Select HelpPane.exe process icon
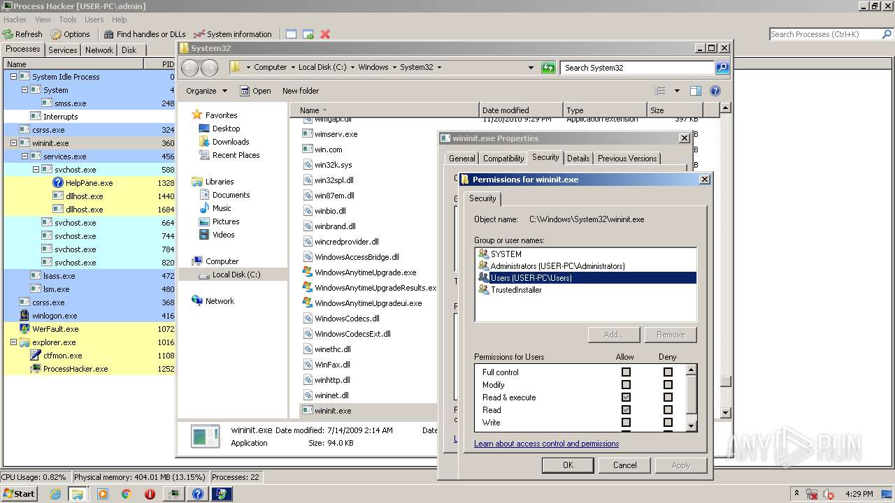The image size is (895, 503). [59, 183]
